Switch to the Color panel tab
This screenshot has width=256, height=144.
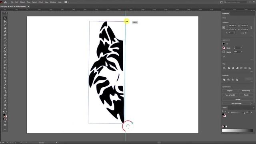click(x=225, y=108)
